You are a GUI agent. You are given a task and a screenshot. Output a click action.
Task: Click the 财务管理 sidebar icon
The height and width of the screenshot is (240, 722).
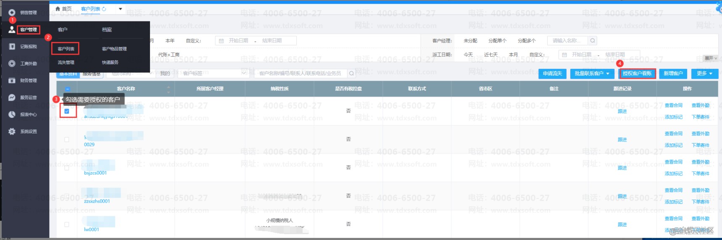(12, 80)
